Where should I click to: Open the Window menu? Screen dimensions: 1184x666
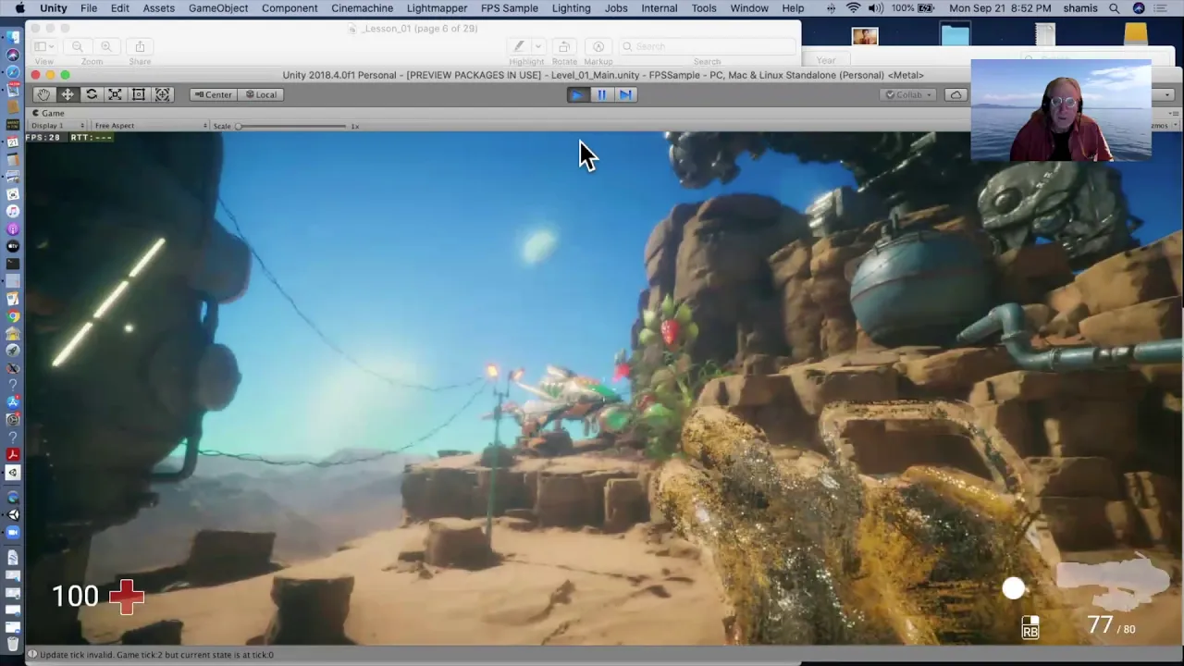[749, 8]
